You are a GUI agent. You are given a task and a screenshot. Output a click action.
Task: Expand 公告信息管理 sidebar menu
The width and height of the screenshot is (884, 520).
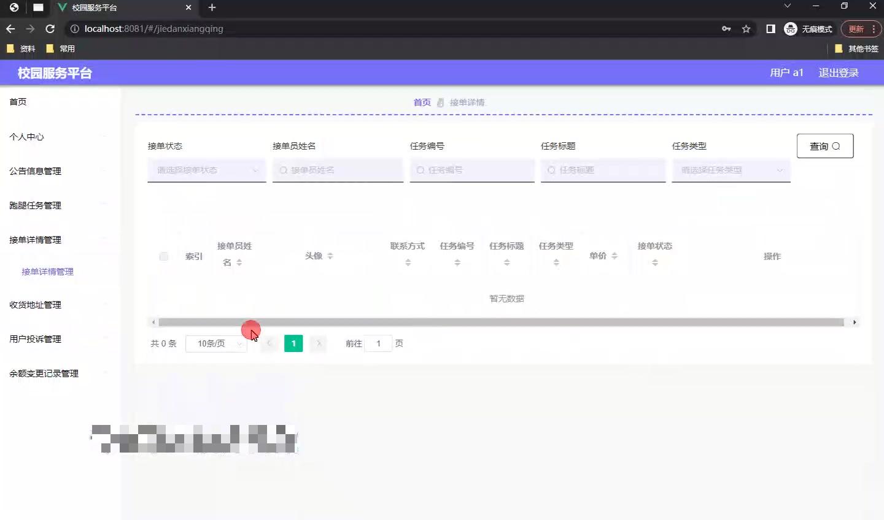(60, 171)
